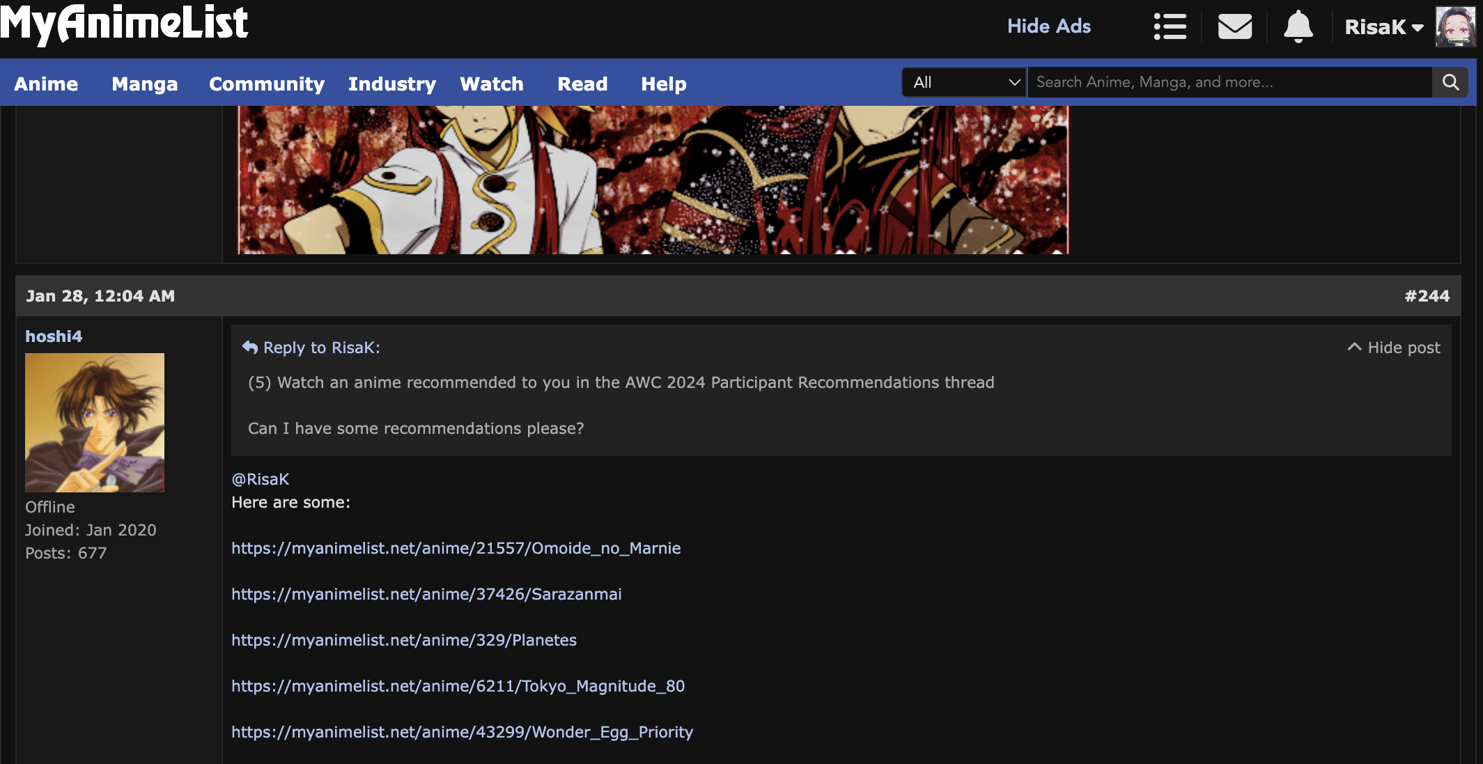Open the All search category dropdown
The image size is (1483, 764).
point(964,82)
